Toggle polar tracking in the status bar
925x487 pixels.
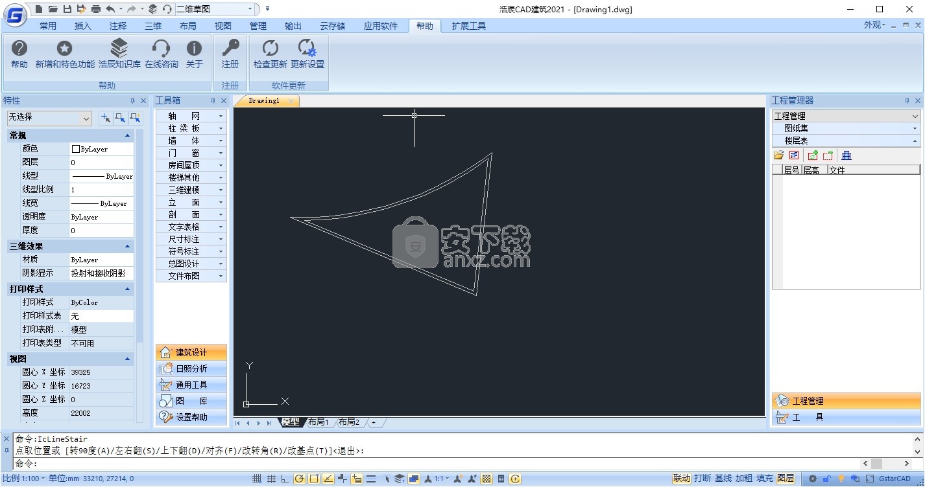click(x=299, y=479)
